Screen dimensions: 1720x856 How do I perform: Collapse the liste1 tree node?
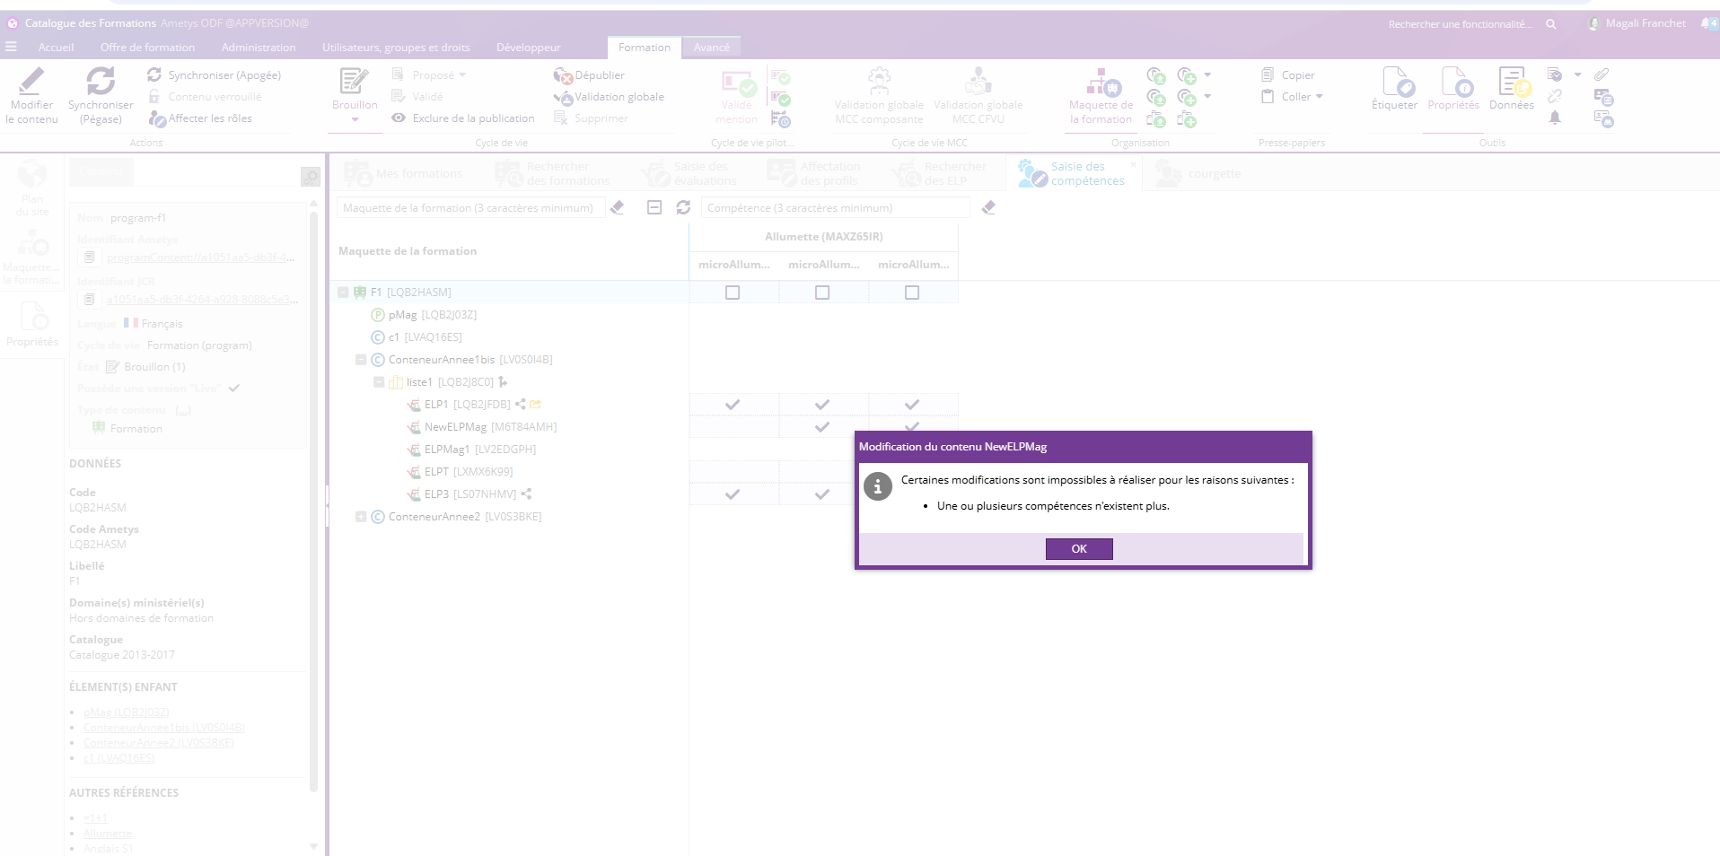pos(379,381)
